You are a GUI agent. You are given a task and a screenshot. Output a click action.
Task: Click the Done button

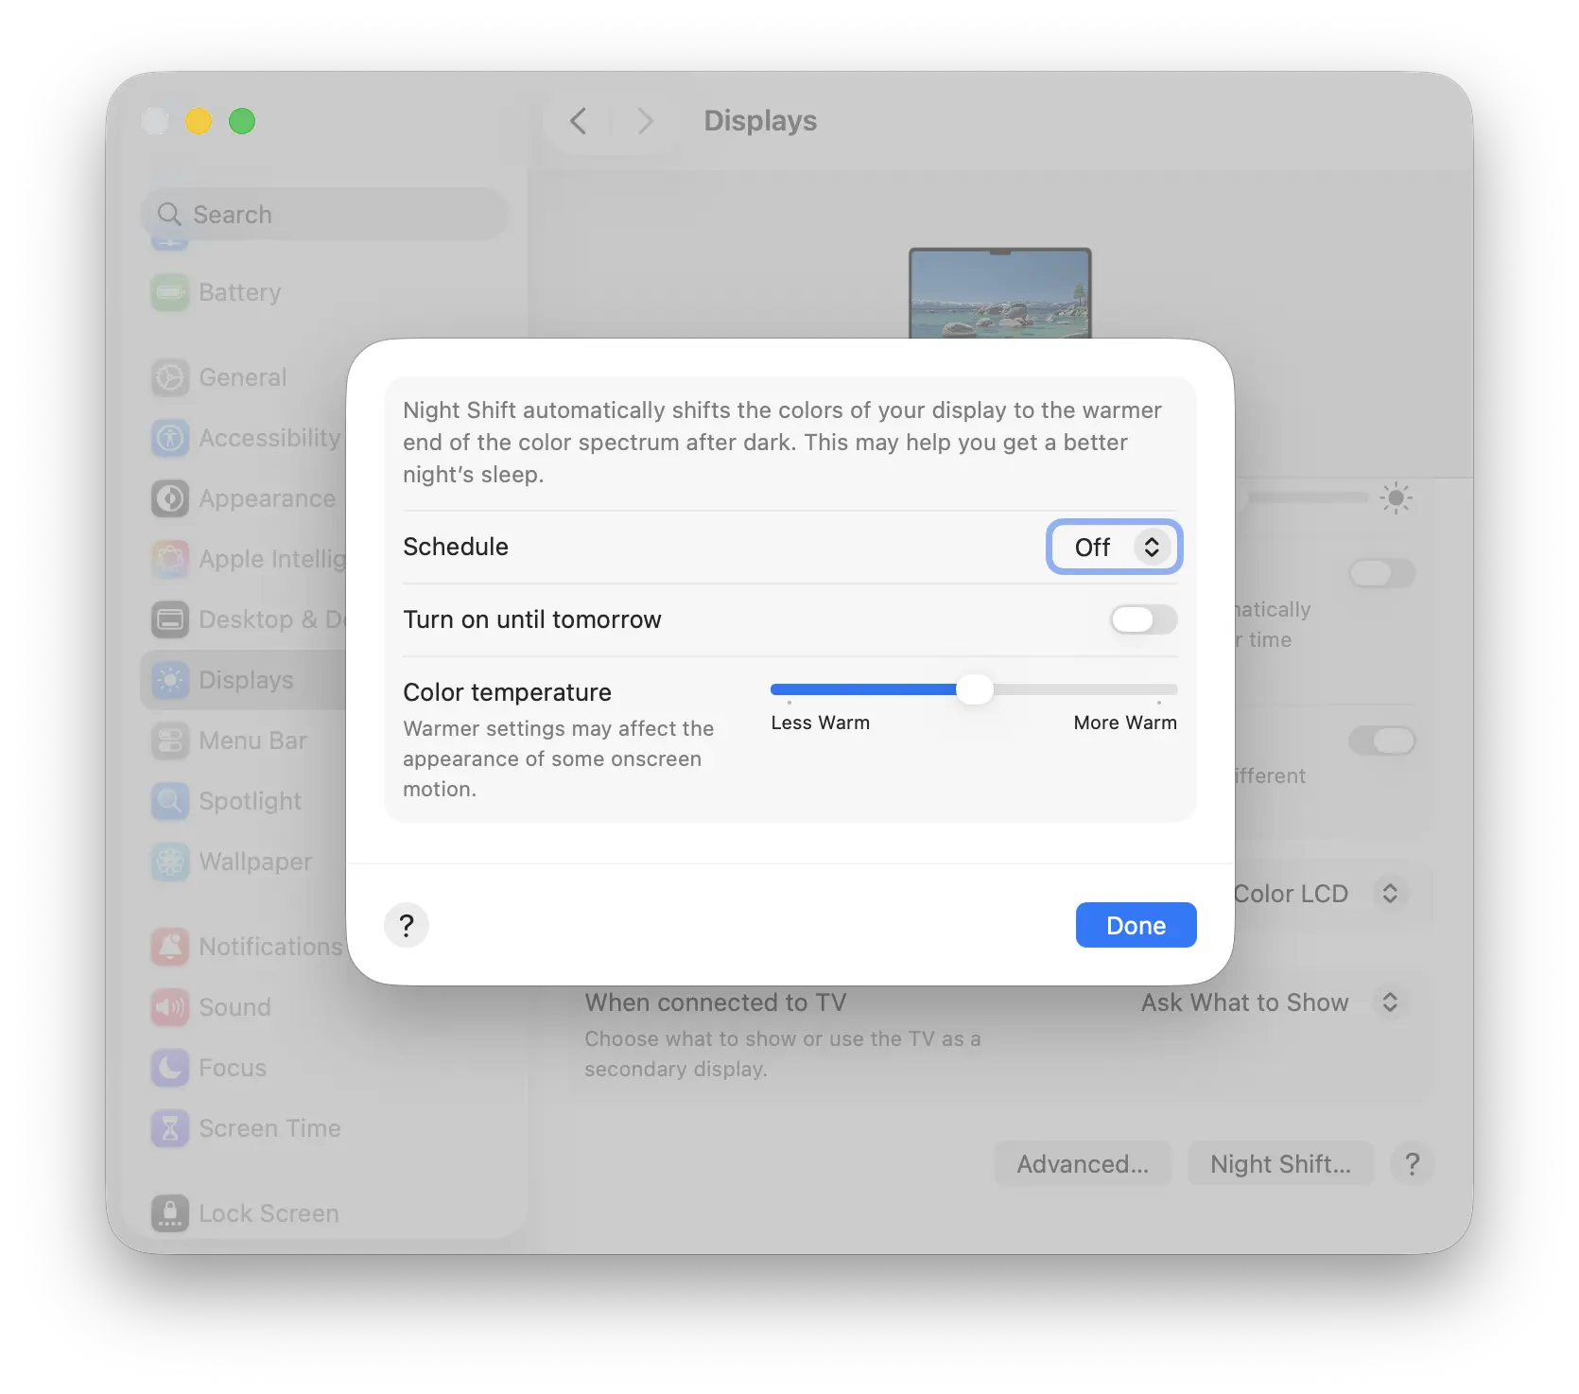point(1137,925)
